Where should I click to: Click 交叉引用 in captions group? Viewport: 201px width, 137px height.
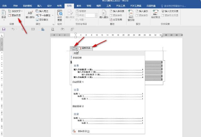pos(116,19)
